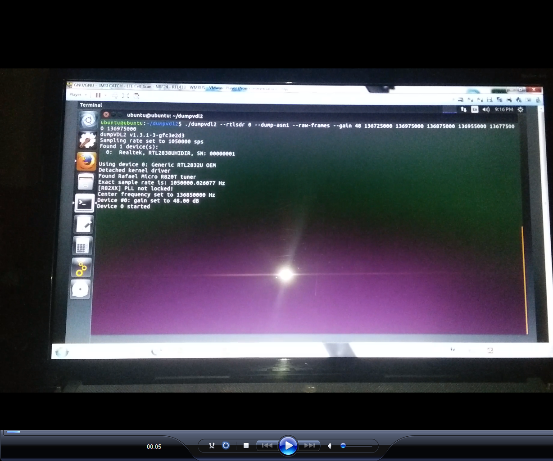Stop the video playback
The height and width of the screenshot is (461, 553).
[246, 446]
